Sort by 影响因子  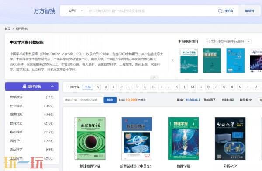pyautogui.click(x=210, y=100)
